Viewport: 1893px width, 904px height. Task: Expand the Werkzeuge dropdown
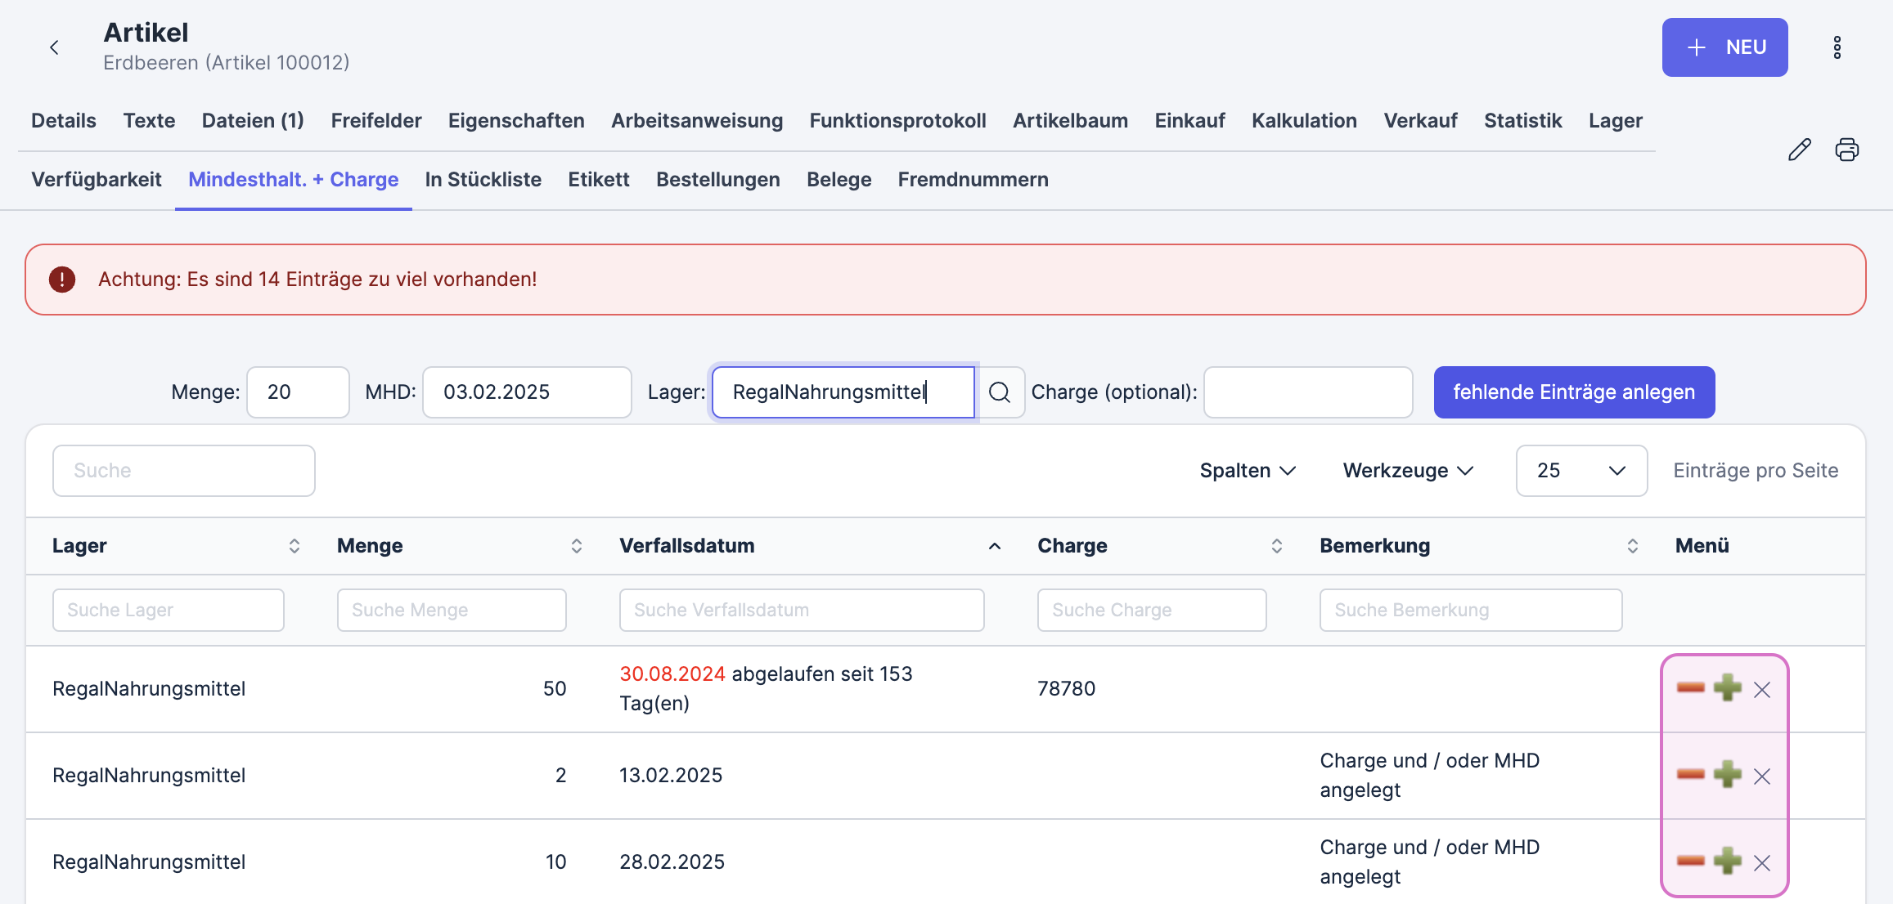pyautogui.click(x=1408, y=471)
